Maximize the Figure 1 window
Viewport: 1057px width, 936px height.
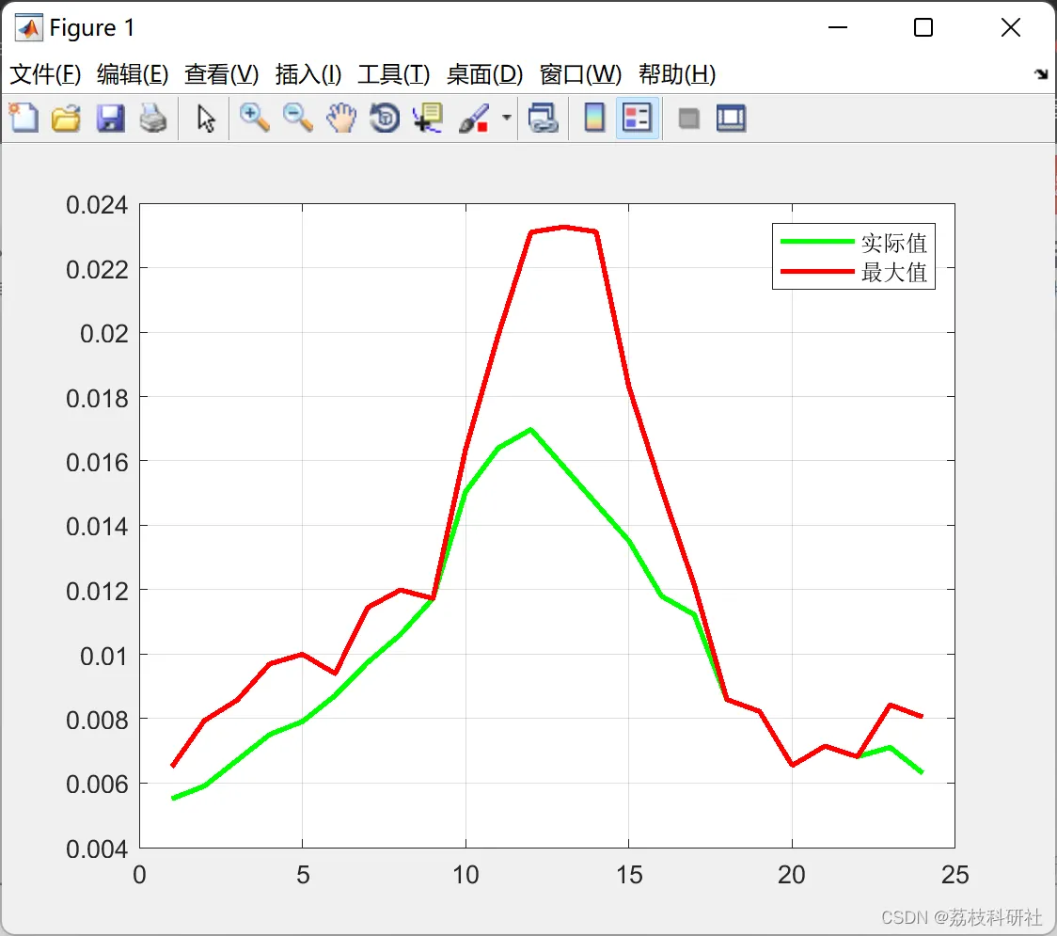click(923, 27)
